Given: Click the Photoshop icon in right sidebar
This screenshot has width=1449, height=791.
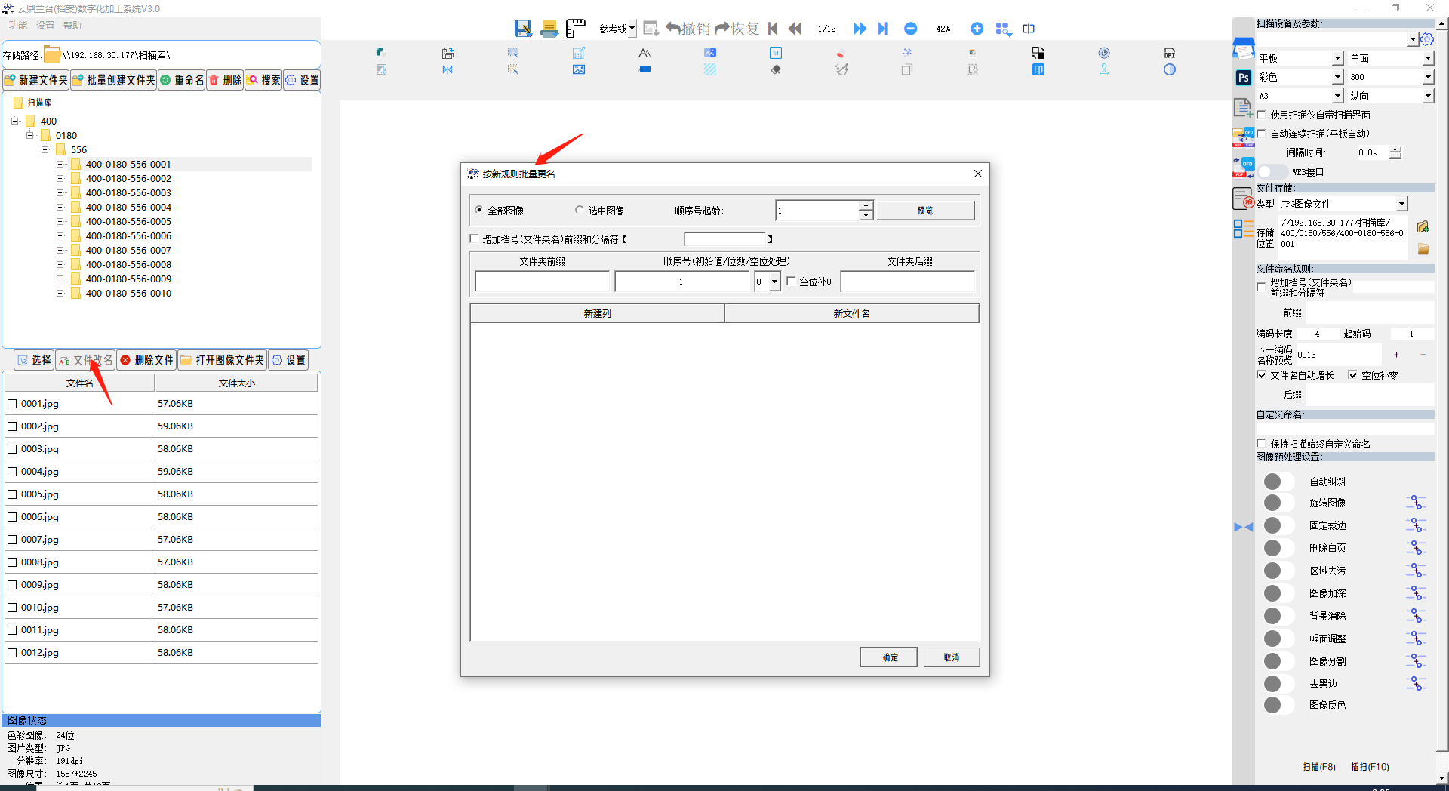Looking at the screenshot, I should [x=1243, y=78].
